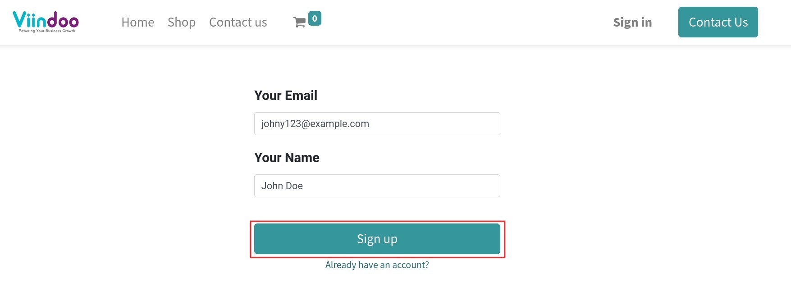This screenshot has height=287, width=791.
Task: Click the 'Your Email' label
Action: (285, 96)
